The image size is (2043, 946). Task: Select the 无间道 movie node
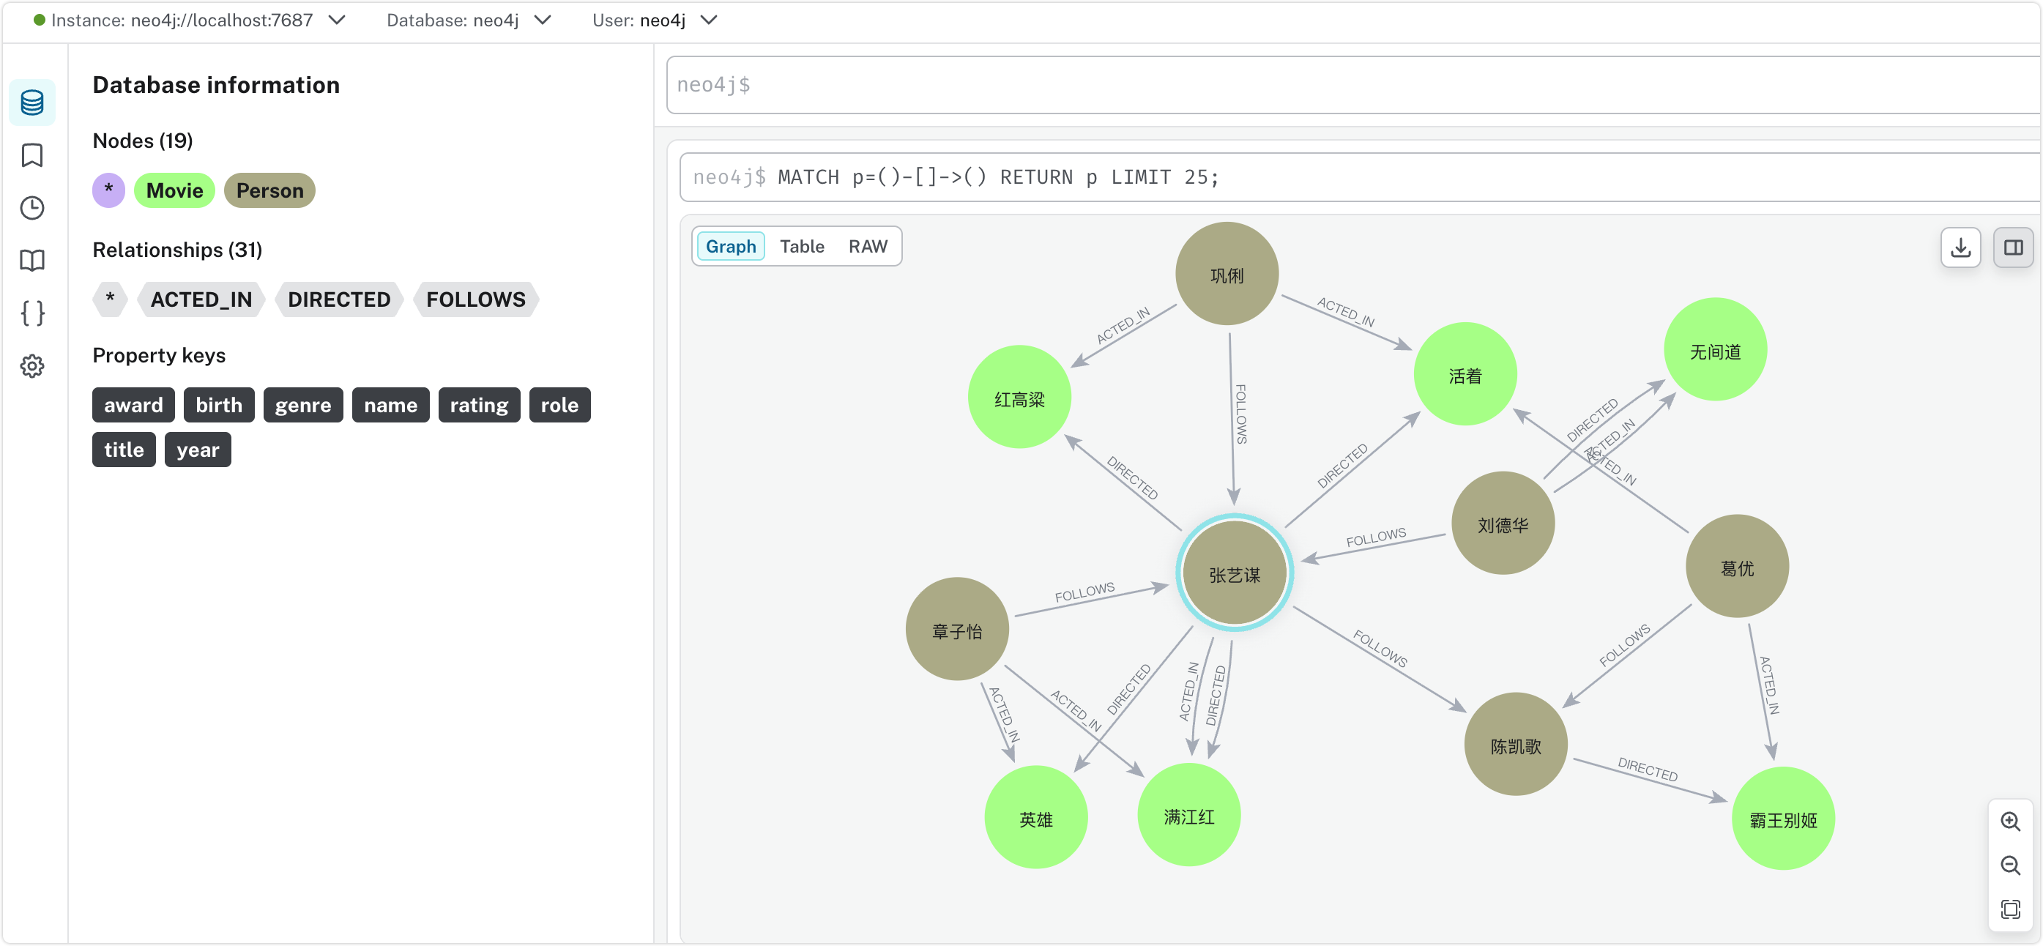click(x=1715, y=351)
